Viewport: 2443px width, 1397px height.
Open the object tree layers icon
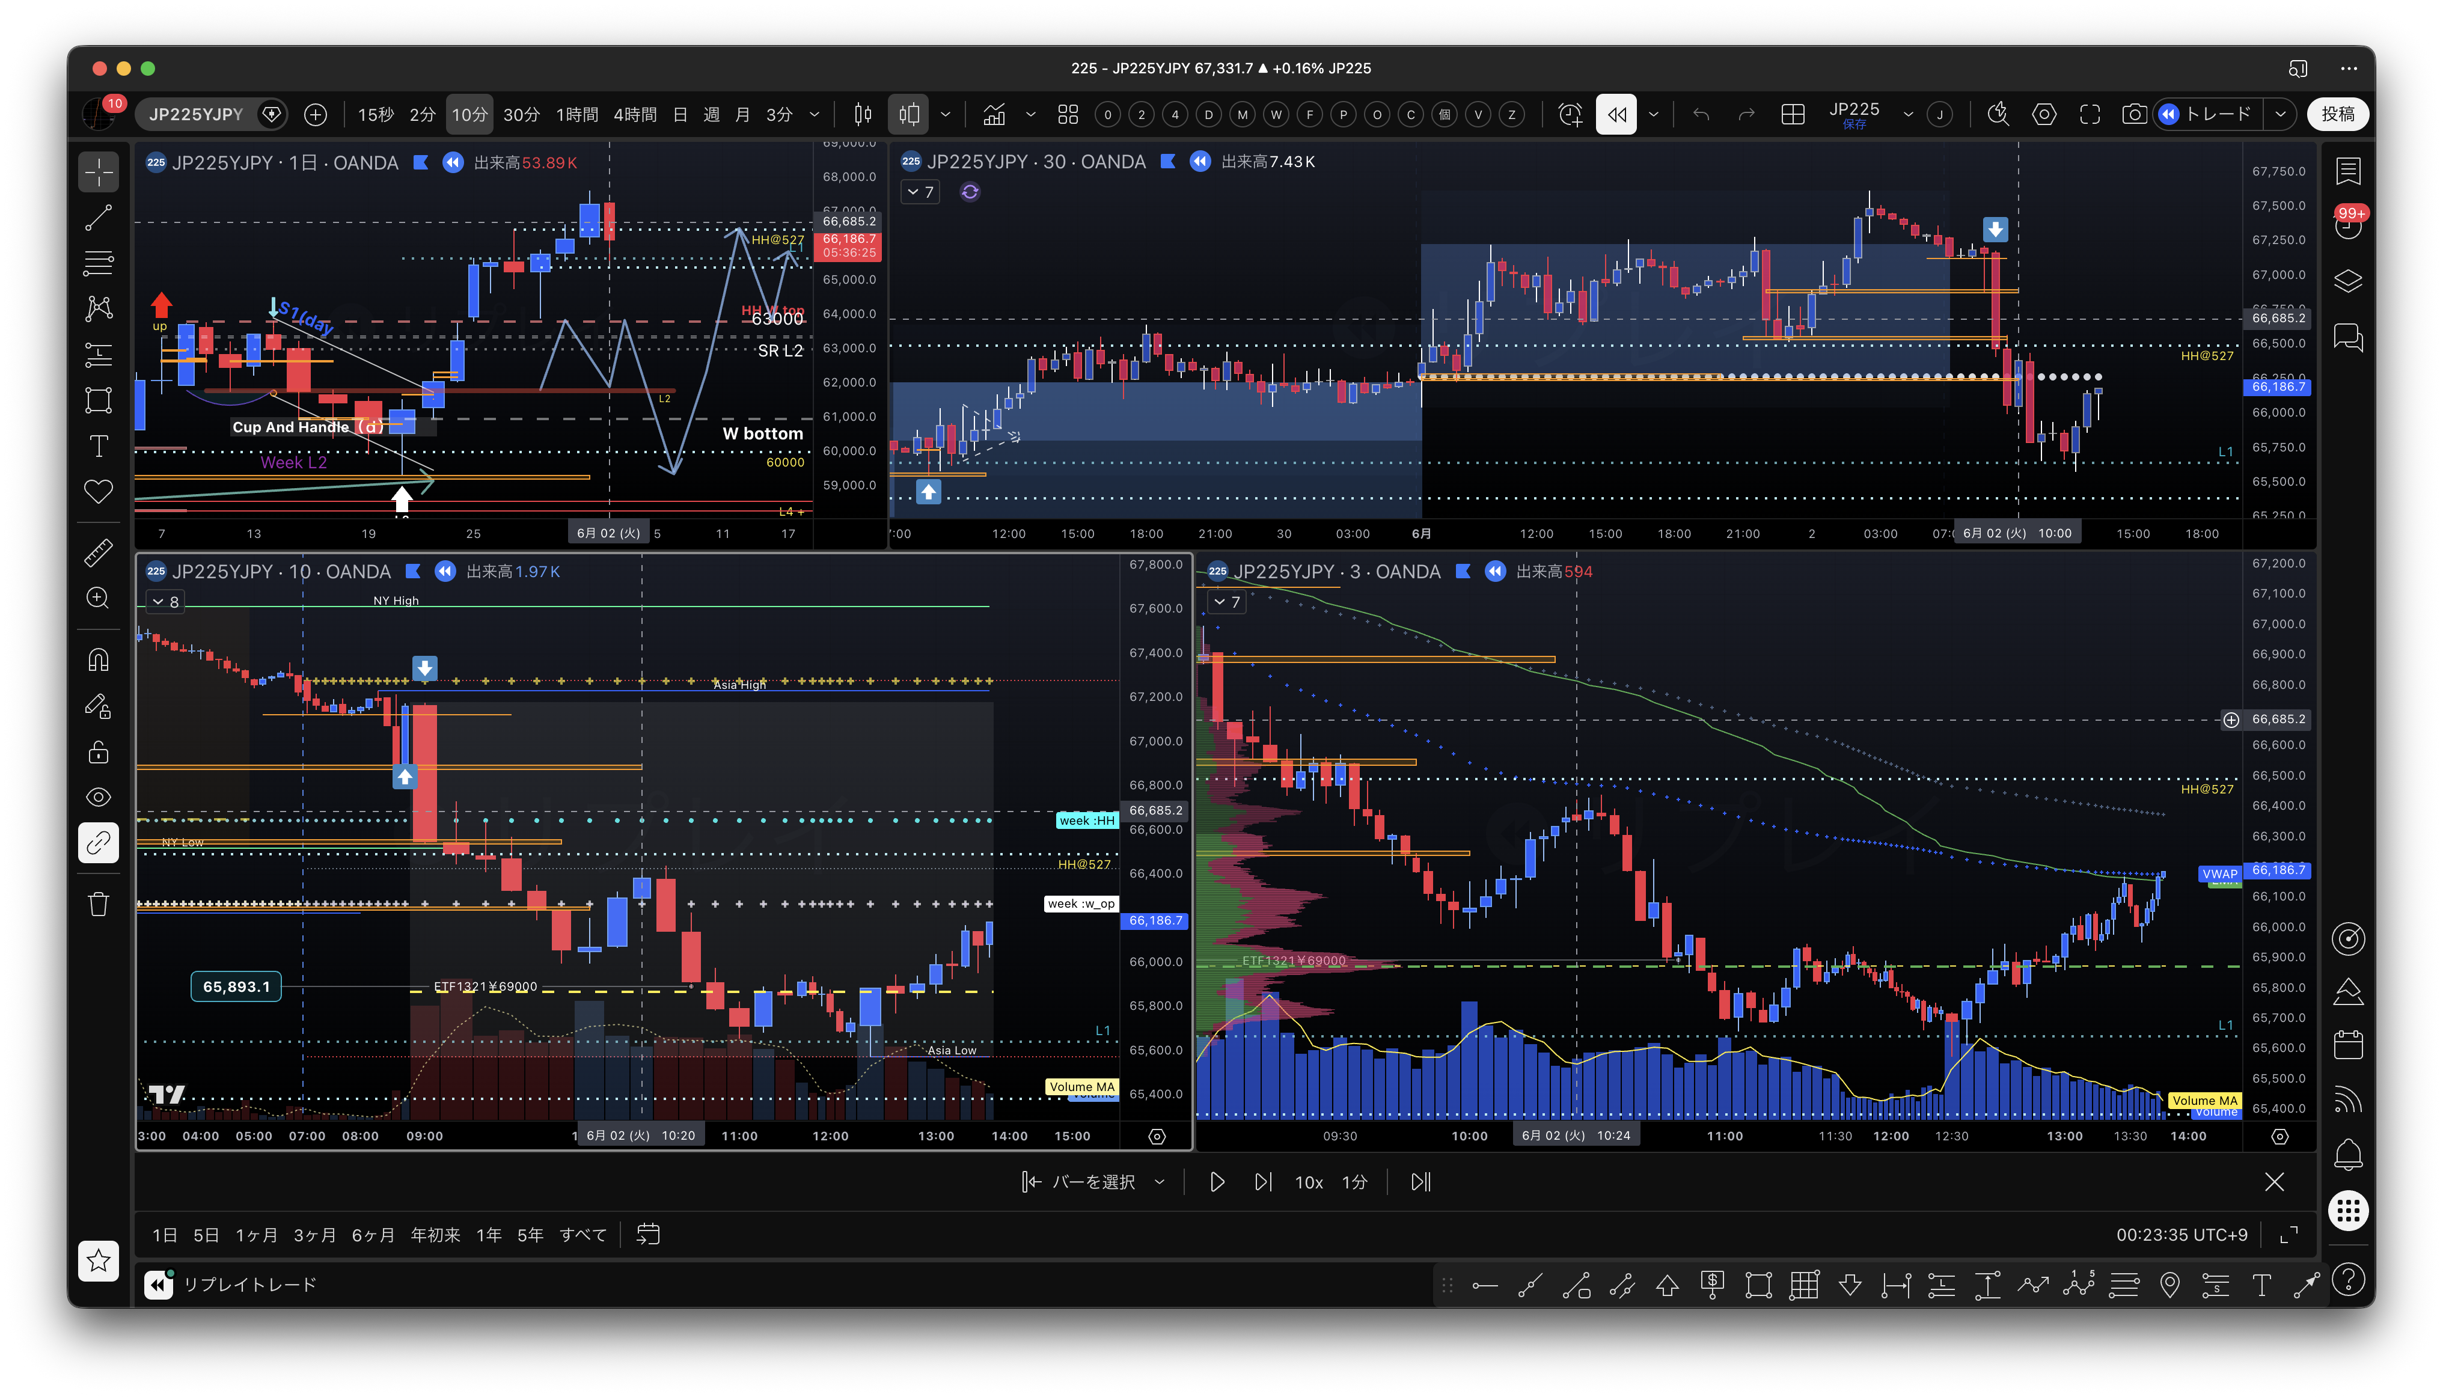[x=2348, y=281]
